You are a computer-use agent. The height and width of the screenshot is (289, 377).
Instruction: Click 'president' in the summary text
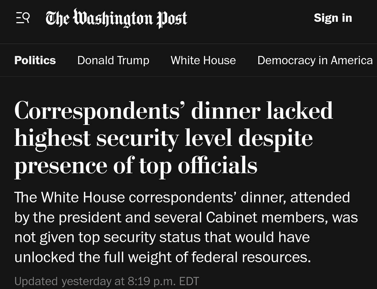[90, 217]
